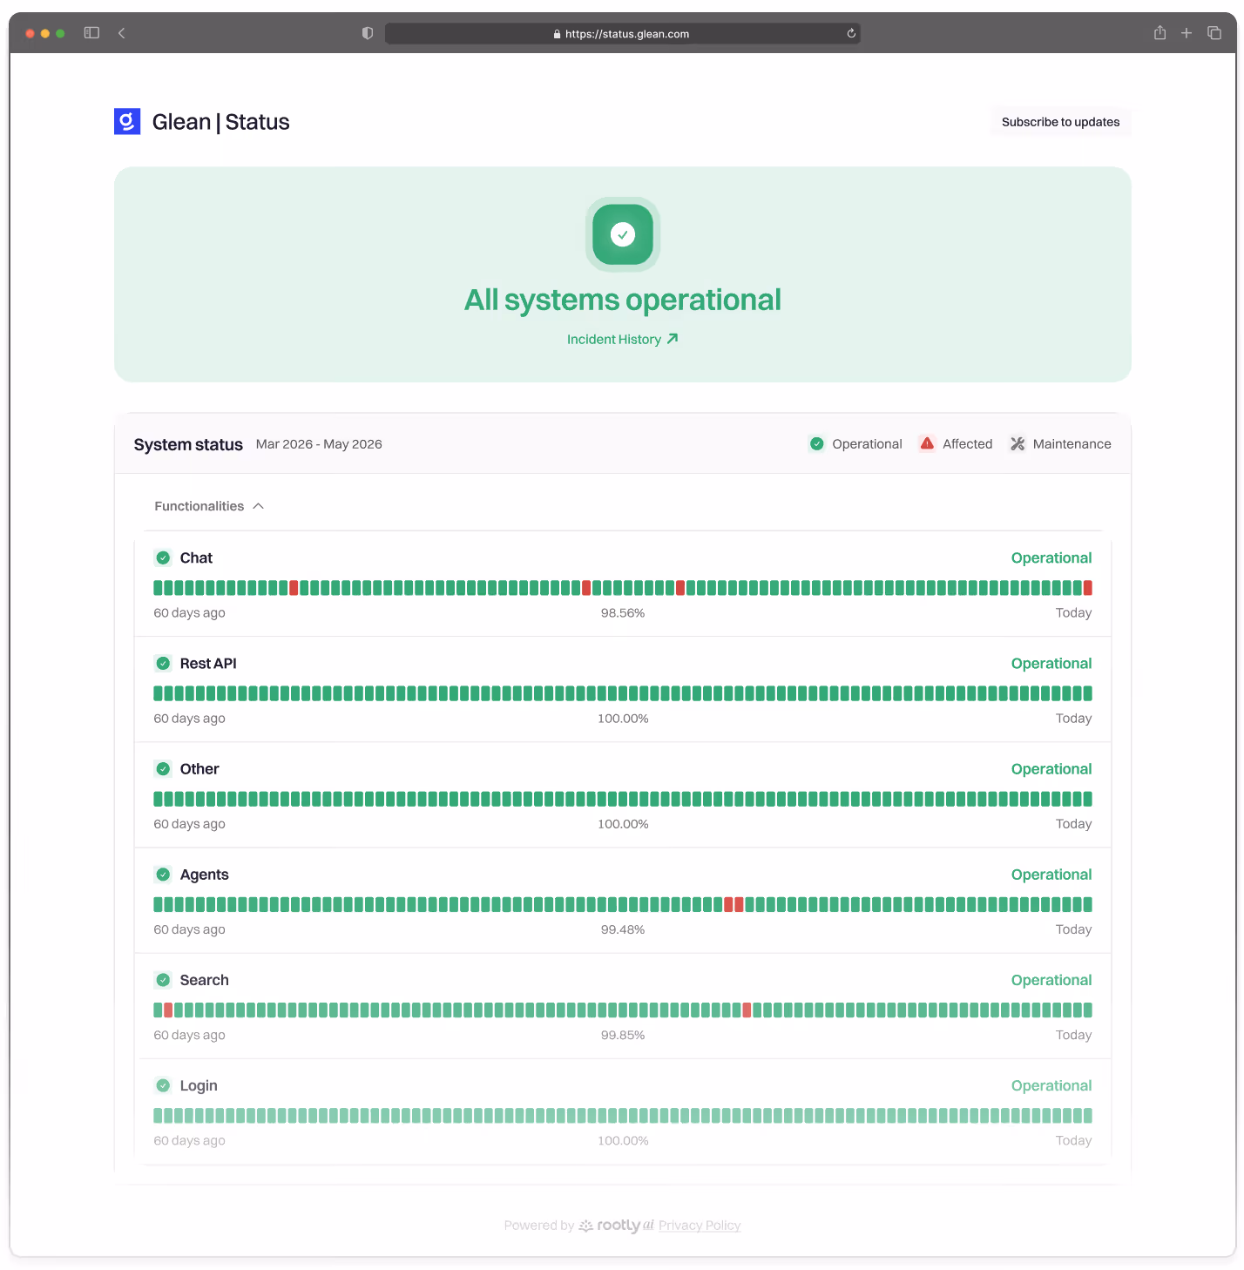Click the leftmost red bar in Search timeline
The height and width of the screenshot is (1270, 1244).
(168, 1010)
